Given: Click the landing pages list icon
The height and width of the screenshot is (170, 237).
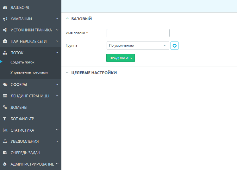Looking at the screenshot, I should [x=5, y=96].
